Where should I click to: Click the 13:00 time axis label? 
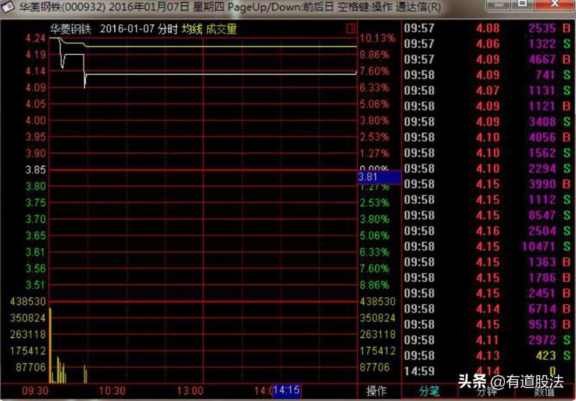click(190, 391)
